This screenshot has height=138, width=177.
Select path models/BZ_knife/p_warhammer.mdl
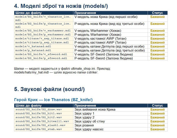pos(43,35)
